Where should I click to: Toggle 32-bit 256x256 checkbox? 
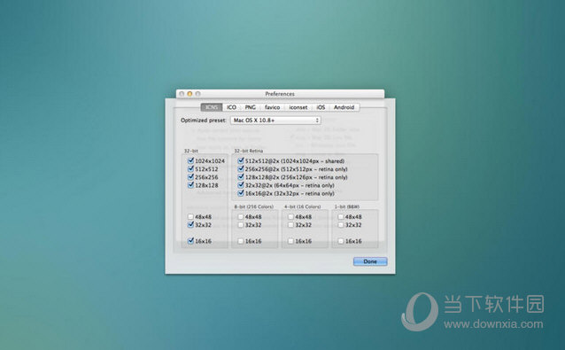pyautogui.click(x=190, y=177)
